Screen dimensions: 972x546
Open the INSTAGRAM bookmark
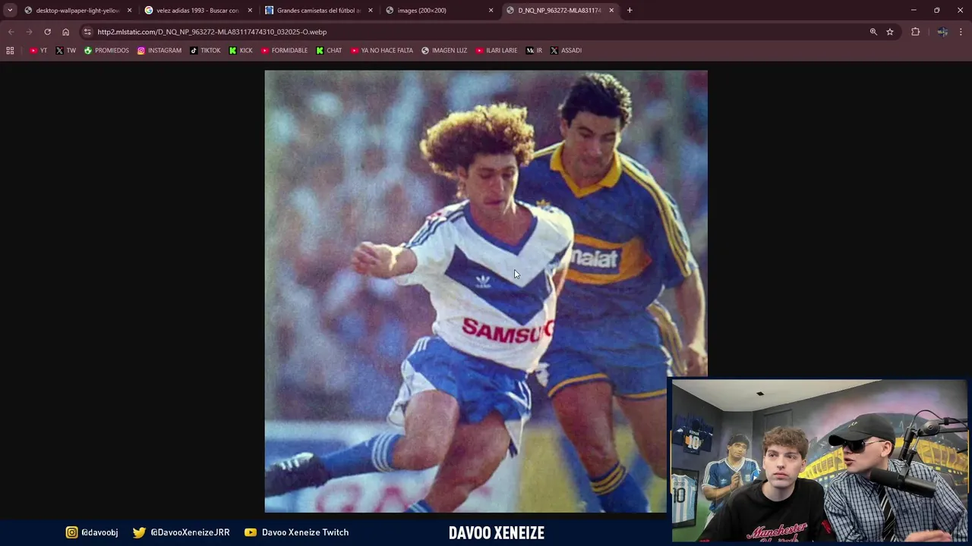point(159,51)
